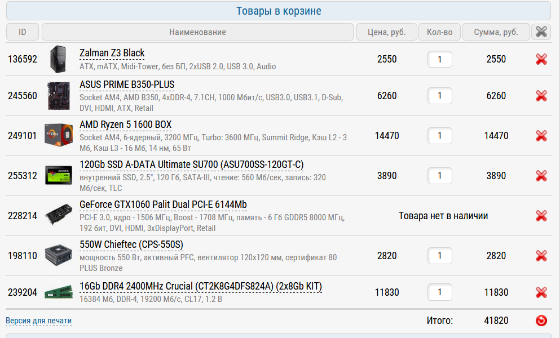Click the Наименование column header
560x338 pixels.
tap(197, 32)
